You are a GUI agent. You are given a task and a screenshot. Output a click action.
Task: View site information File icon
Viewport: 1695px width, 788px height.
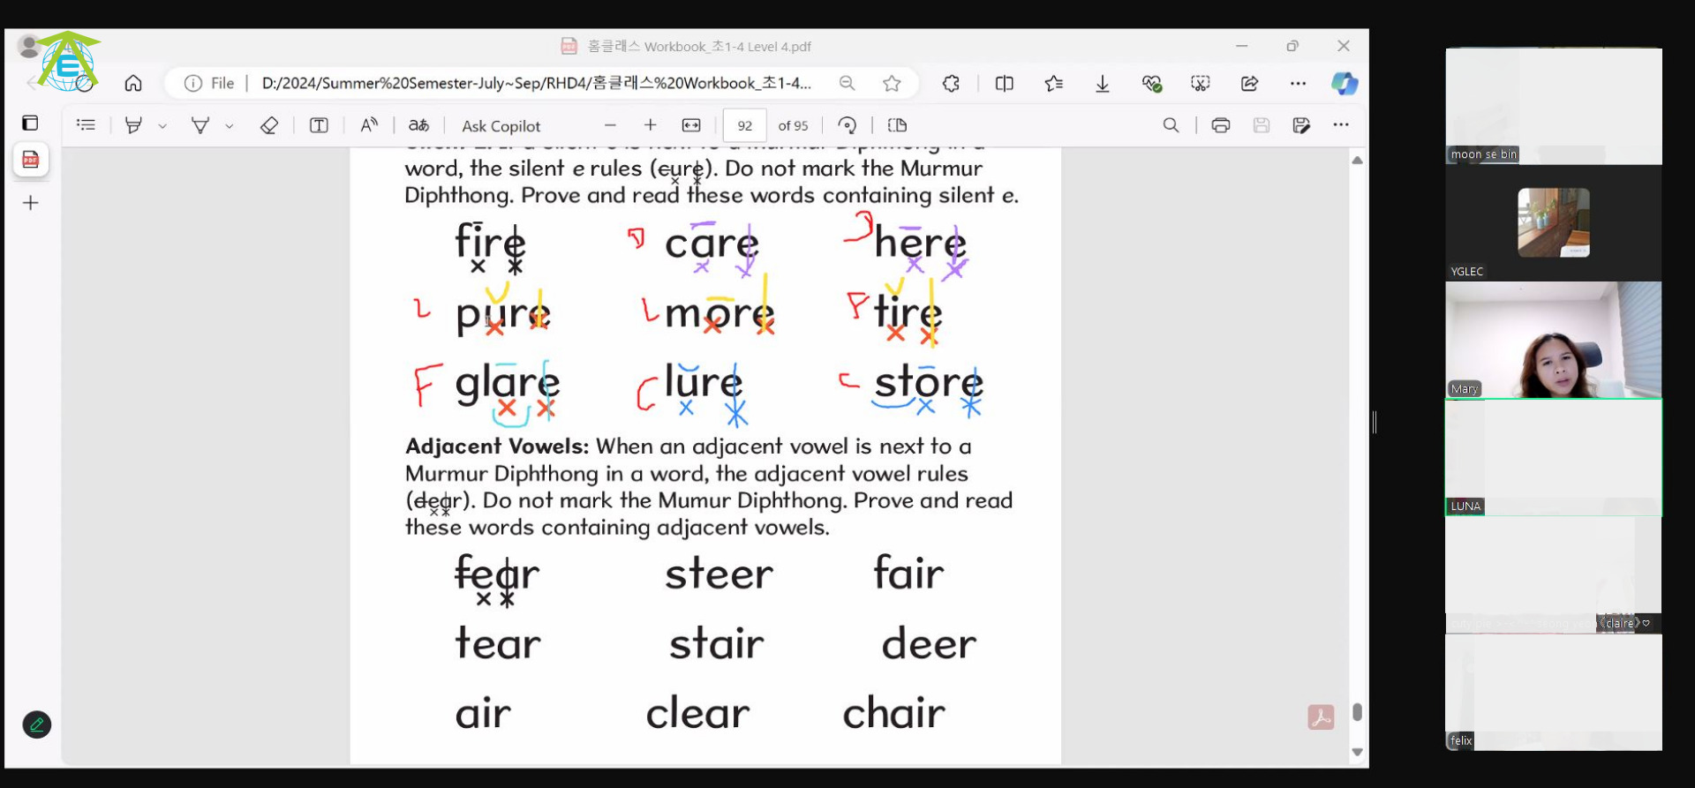[x=209, y=83]
